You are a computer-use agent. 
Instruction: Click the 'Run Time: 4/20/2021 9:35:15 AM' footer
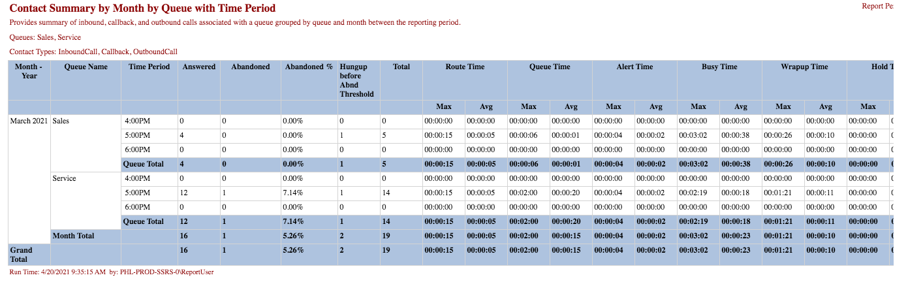click(112, 272)
